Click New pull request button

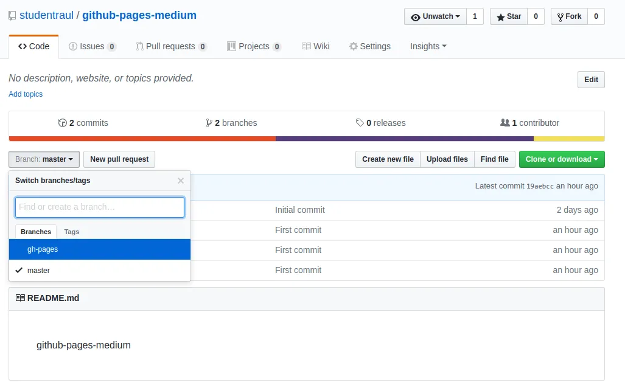[x=119, y=159]
